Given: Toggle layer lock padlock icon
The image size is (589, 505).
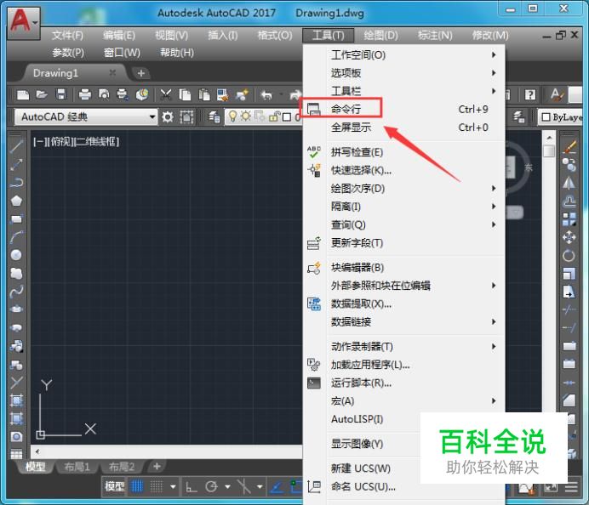Looking at the screenshot, I should coord(274,116).
